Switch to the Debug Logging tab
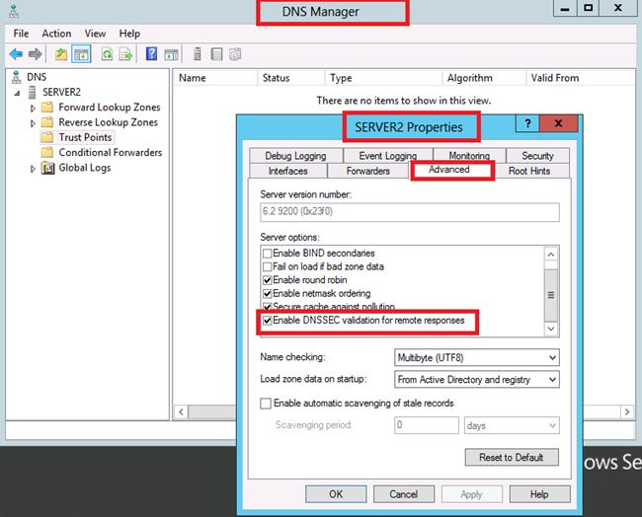The image size is (642, 517). point(295,156)
